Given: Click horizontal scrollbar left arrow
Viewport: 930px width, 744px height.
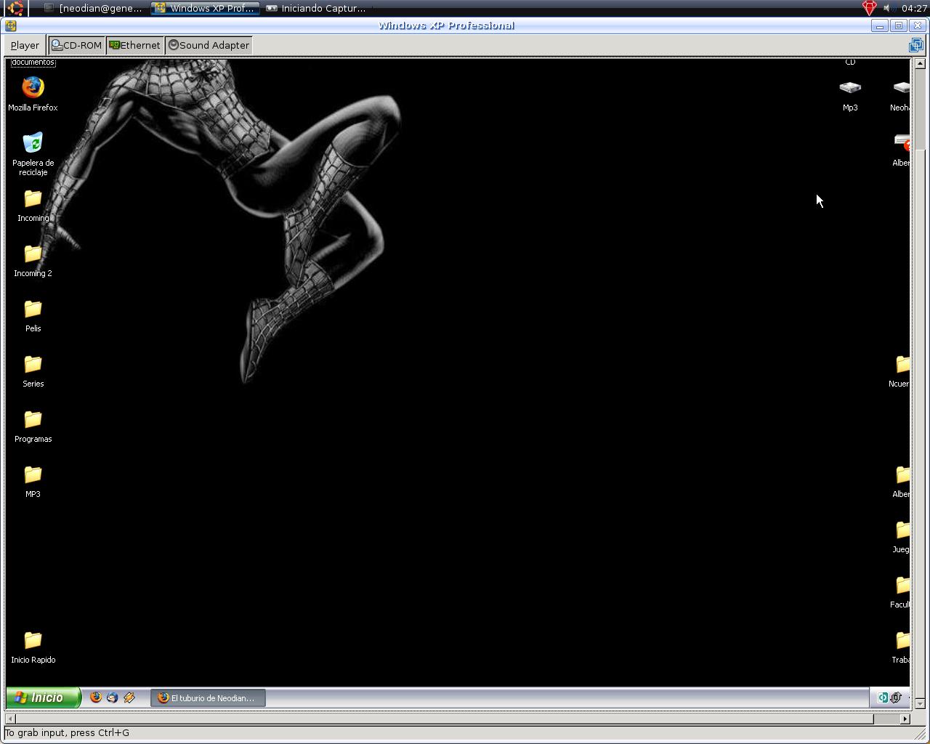Looking at the screenshot, I should click(x=9, y=719).
